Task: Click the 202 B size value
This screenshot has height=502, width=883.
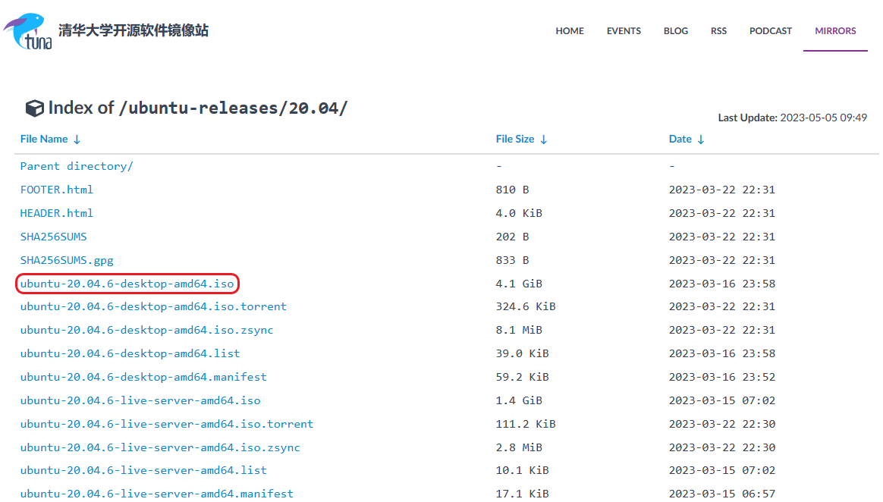Action: click(x=512, y=237)
